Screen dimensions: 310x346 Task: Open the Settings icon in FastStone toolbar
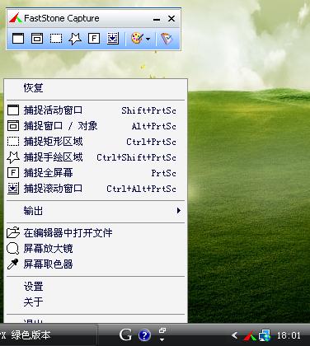pyautogui.click(x=167, y=39)
